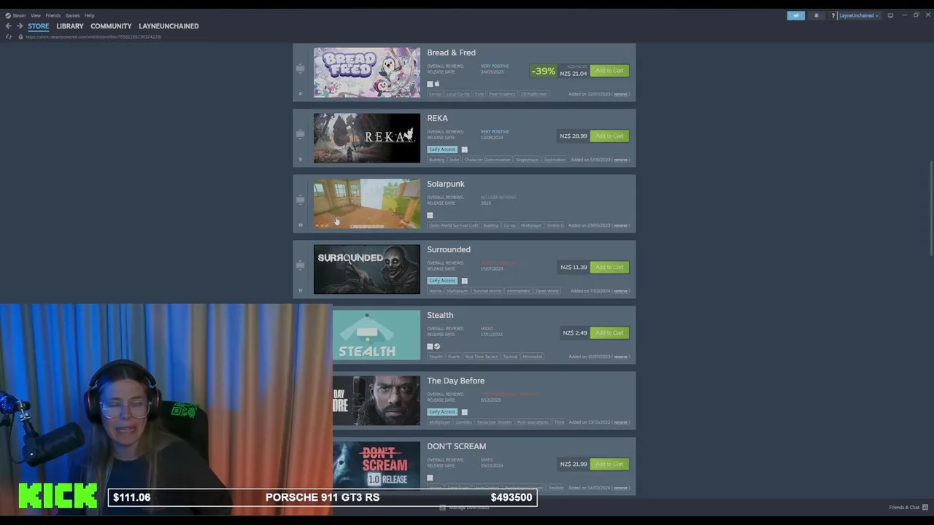934x525 pixels.
Task: Click the Solarpunk cover image
Action: (x=367, y=203)
